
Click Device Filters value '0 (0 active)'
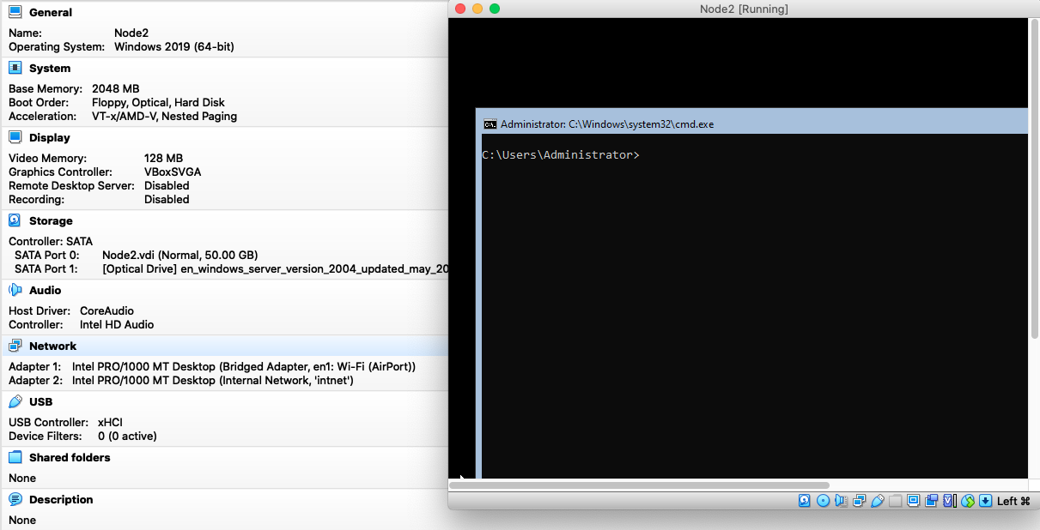127,437
